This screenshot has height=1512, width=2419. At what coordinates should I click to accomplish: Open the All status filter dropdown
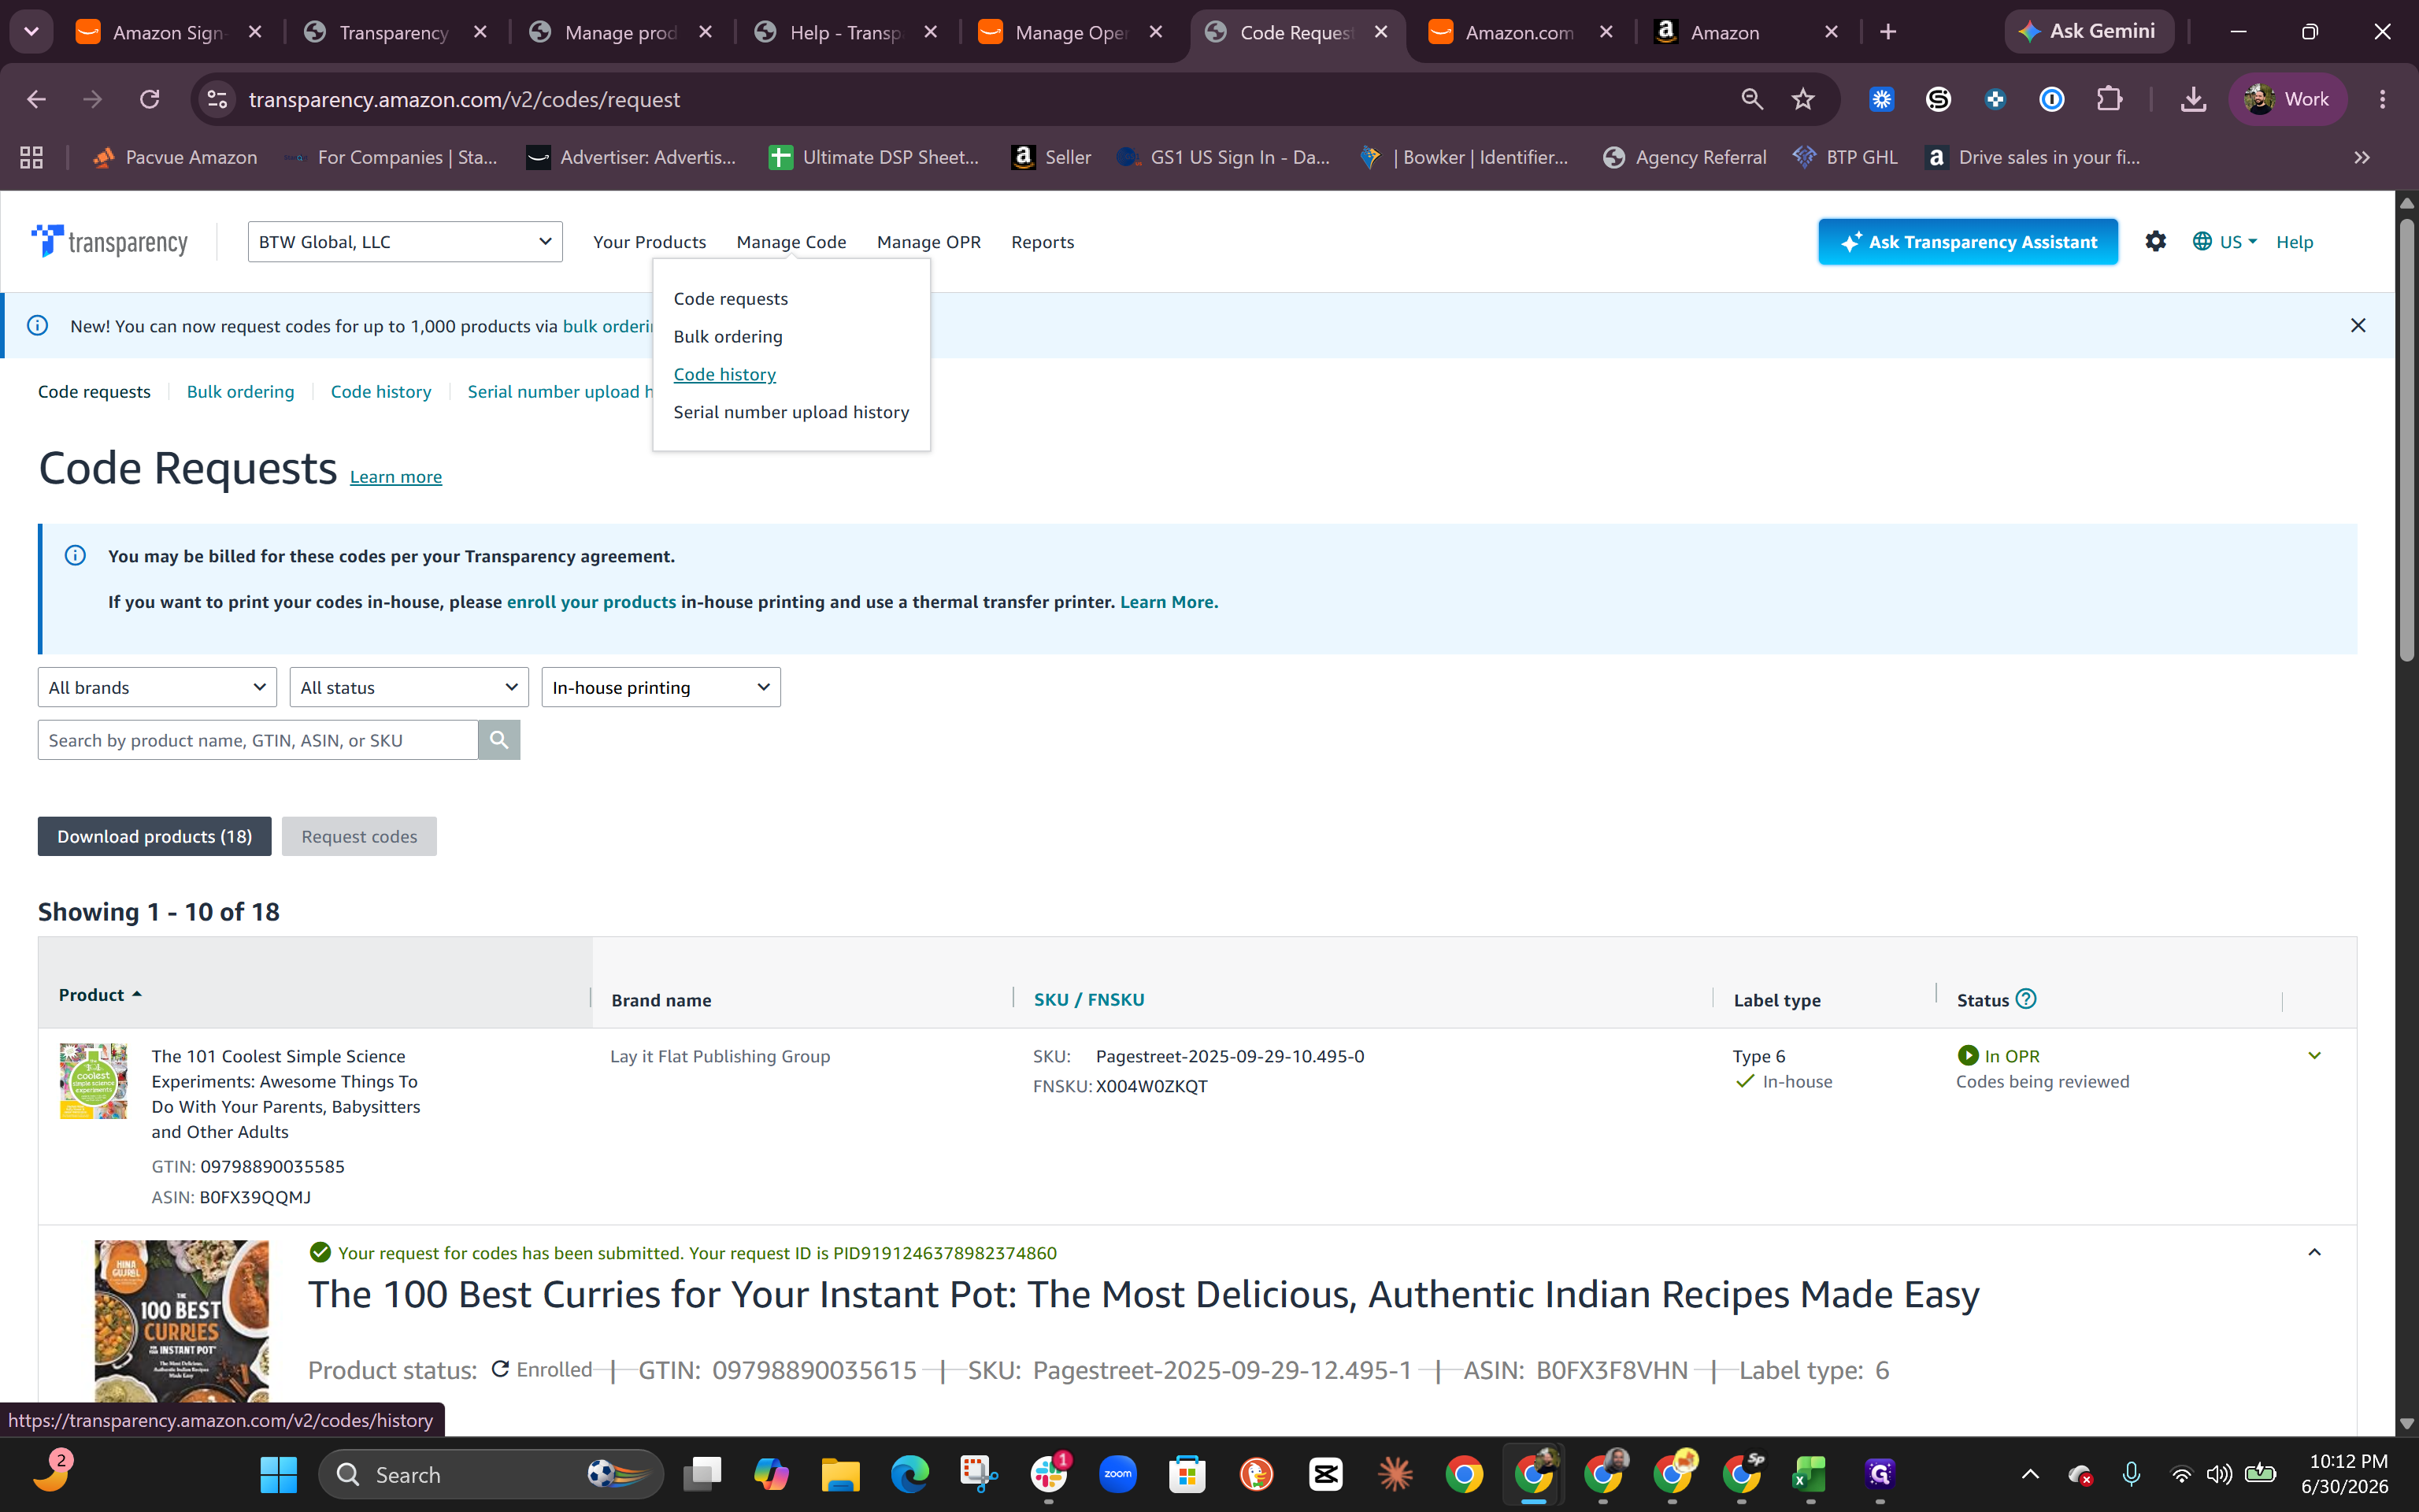click(409, 687)
